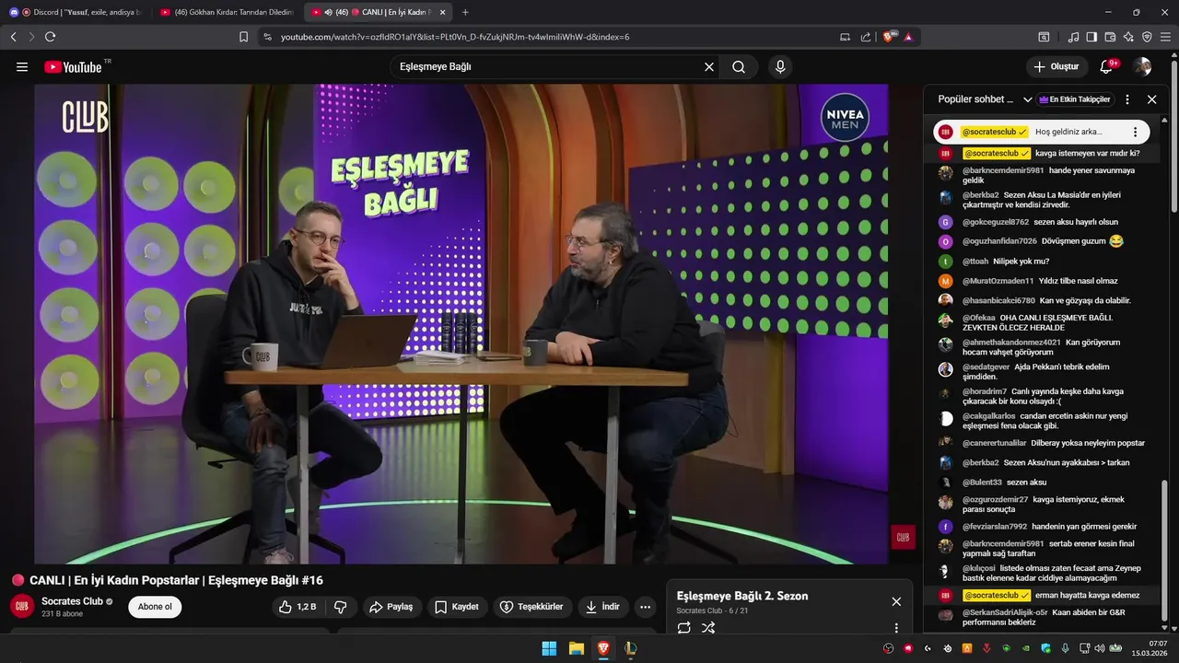Start voice search with microphone
1179x663 pixels.
pyautogui.click(x=780, y=67)
